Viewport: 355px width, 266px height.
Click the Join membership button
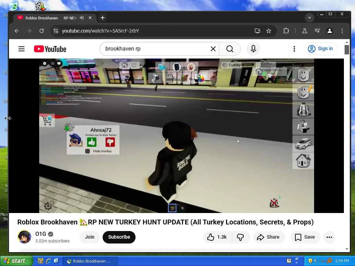pos(90,237)
